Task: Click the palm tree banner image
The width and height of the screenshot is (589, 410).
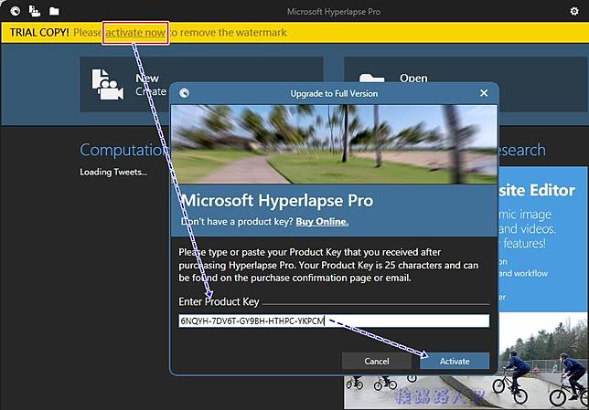Action: coord(334,144)
